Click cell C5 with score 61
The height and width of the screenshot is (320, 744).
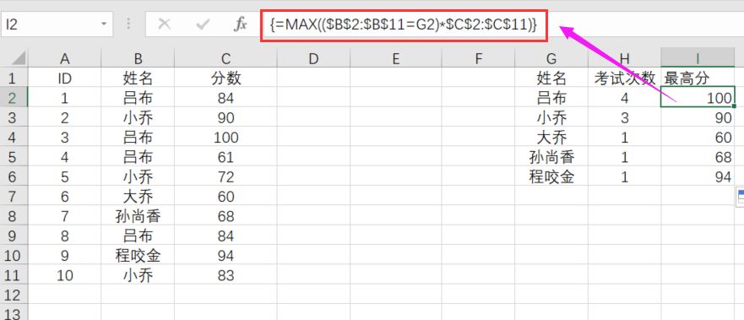tap(225, 156)
